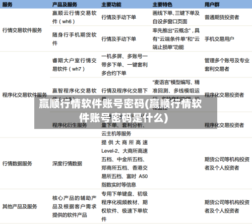Select the '赢顺云行情交易软件（wh6）' cell
Image resolution: width=252 pixels, height=224 pixels.
(74, 17)
